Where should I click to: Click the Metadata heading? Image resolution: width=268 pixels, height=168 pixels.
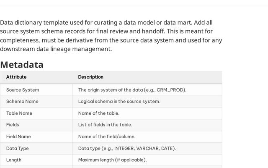(22, 65)
